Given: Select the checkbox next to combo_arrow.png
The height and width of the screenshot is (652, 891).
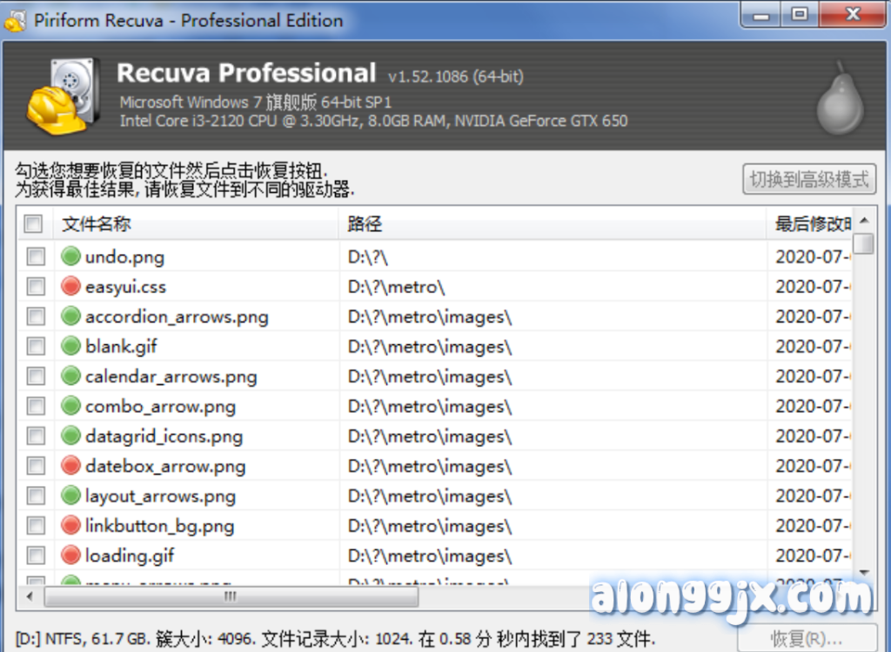Looking at the screenshot, I should (x=36, y=406).
